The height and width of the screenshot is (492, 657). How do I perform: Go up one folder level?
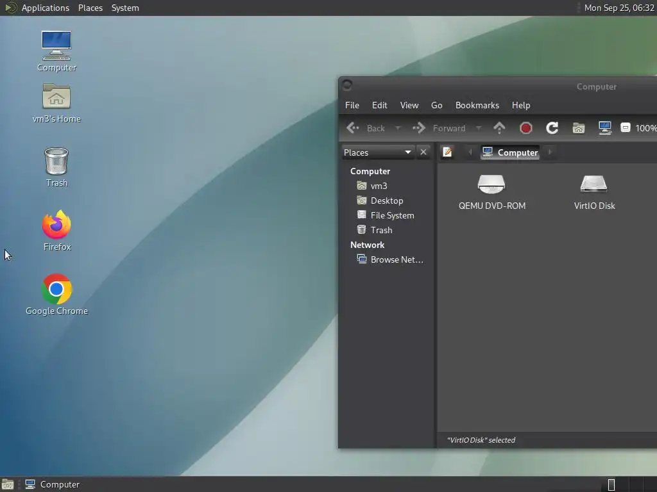click(x=499, y=128)
